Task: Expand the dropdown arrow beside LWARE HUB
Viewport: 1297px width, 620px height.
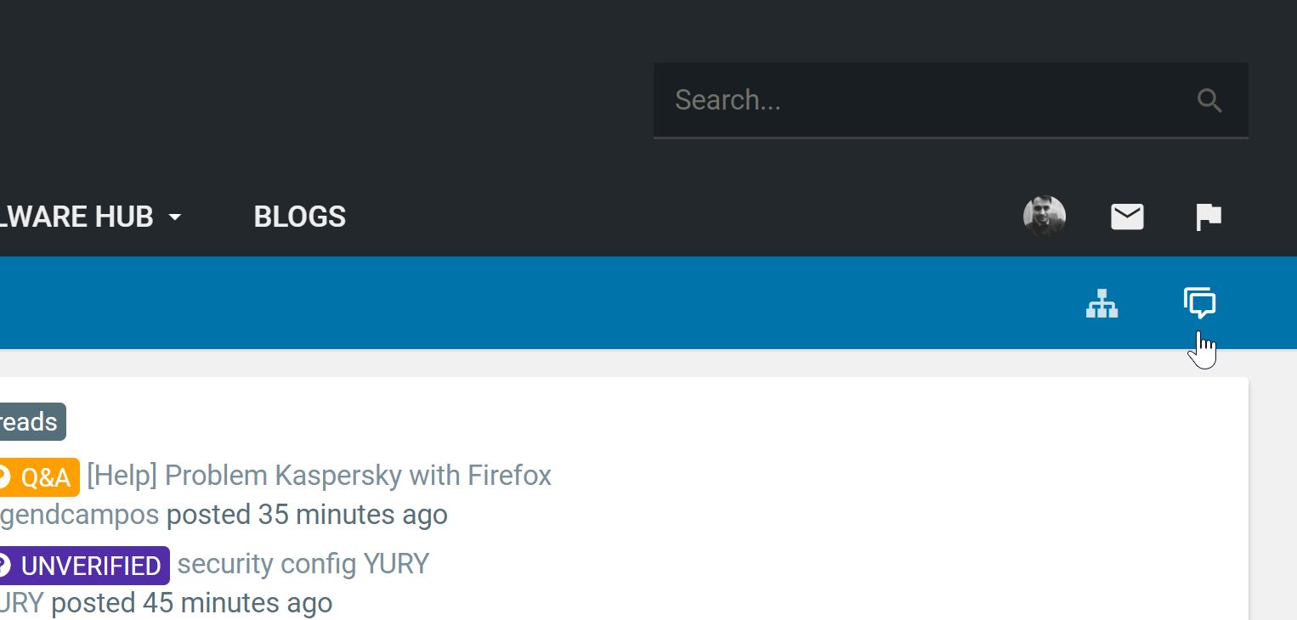Action: pos(175,217)
